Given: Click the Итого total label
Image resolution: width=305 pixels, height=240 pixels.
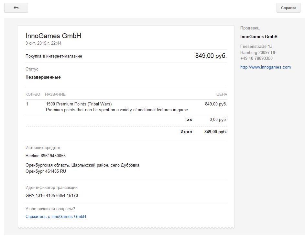Looking at the screenshot, I should [x=186, y=132].
